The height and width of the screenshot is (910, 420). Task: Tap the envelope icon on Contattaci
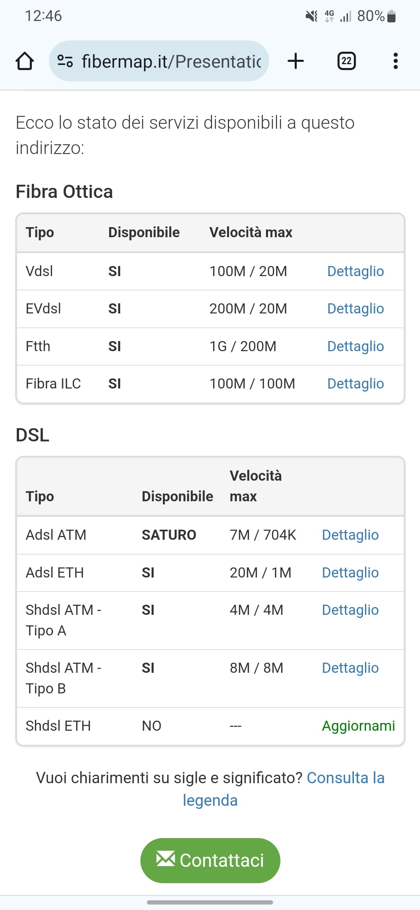tap(166, 859)
